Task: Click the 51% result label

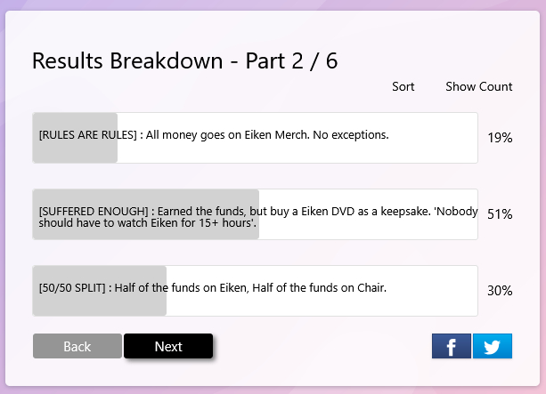Action: point(500,214)
